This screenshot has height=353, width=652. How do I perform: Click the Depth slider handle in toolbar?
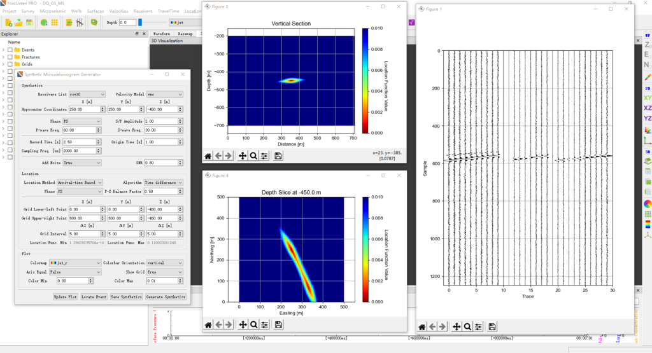[x=140, y=22]
